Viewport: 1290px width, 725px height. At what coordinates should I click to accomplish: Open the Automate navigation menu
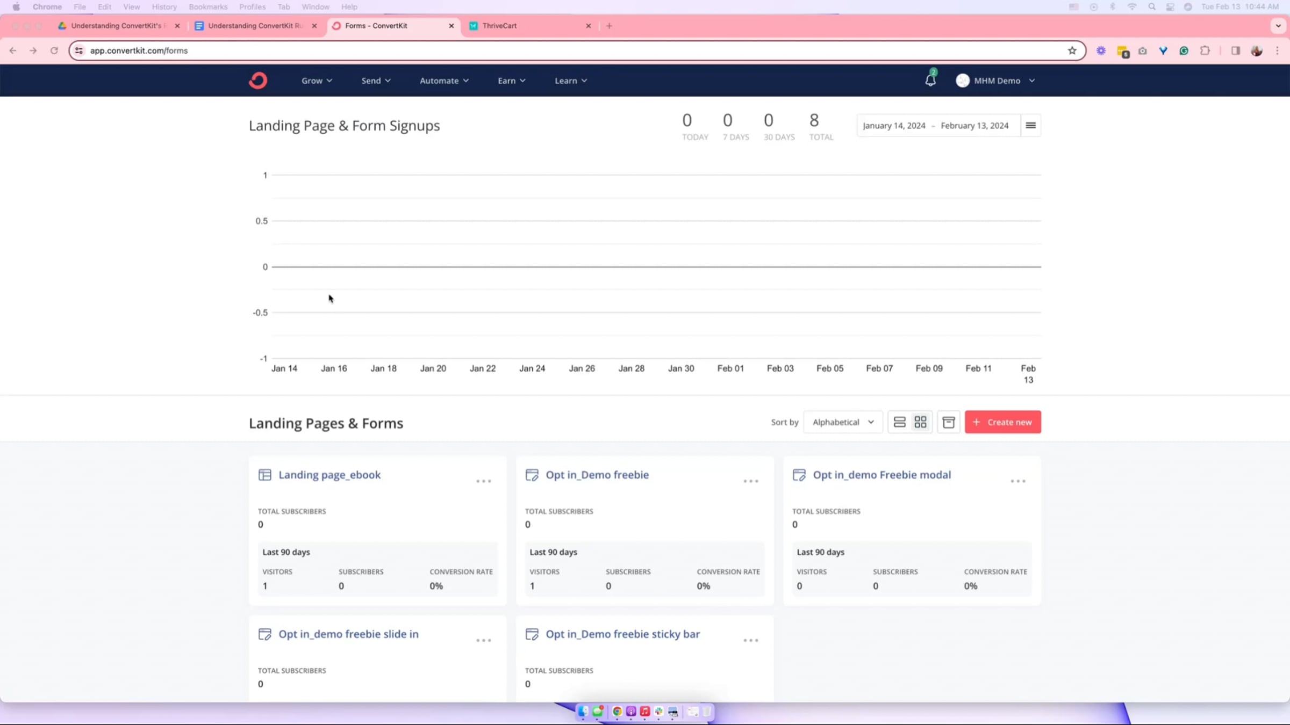pyautogui.click(x=444, y=81)
